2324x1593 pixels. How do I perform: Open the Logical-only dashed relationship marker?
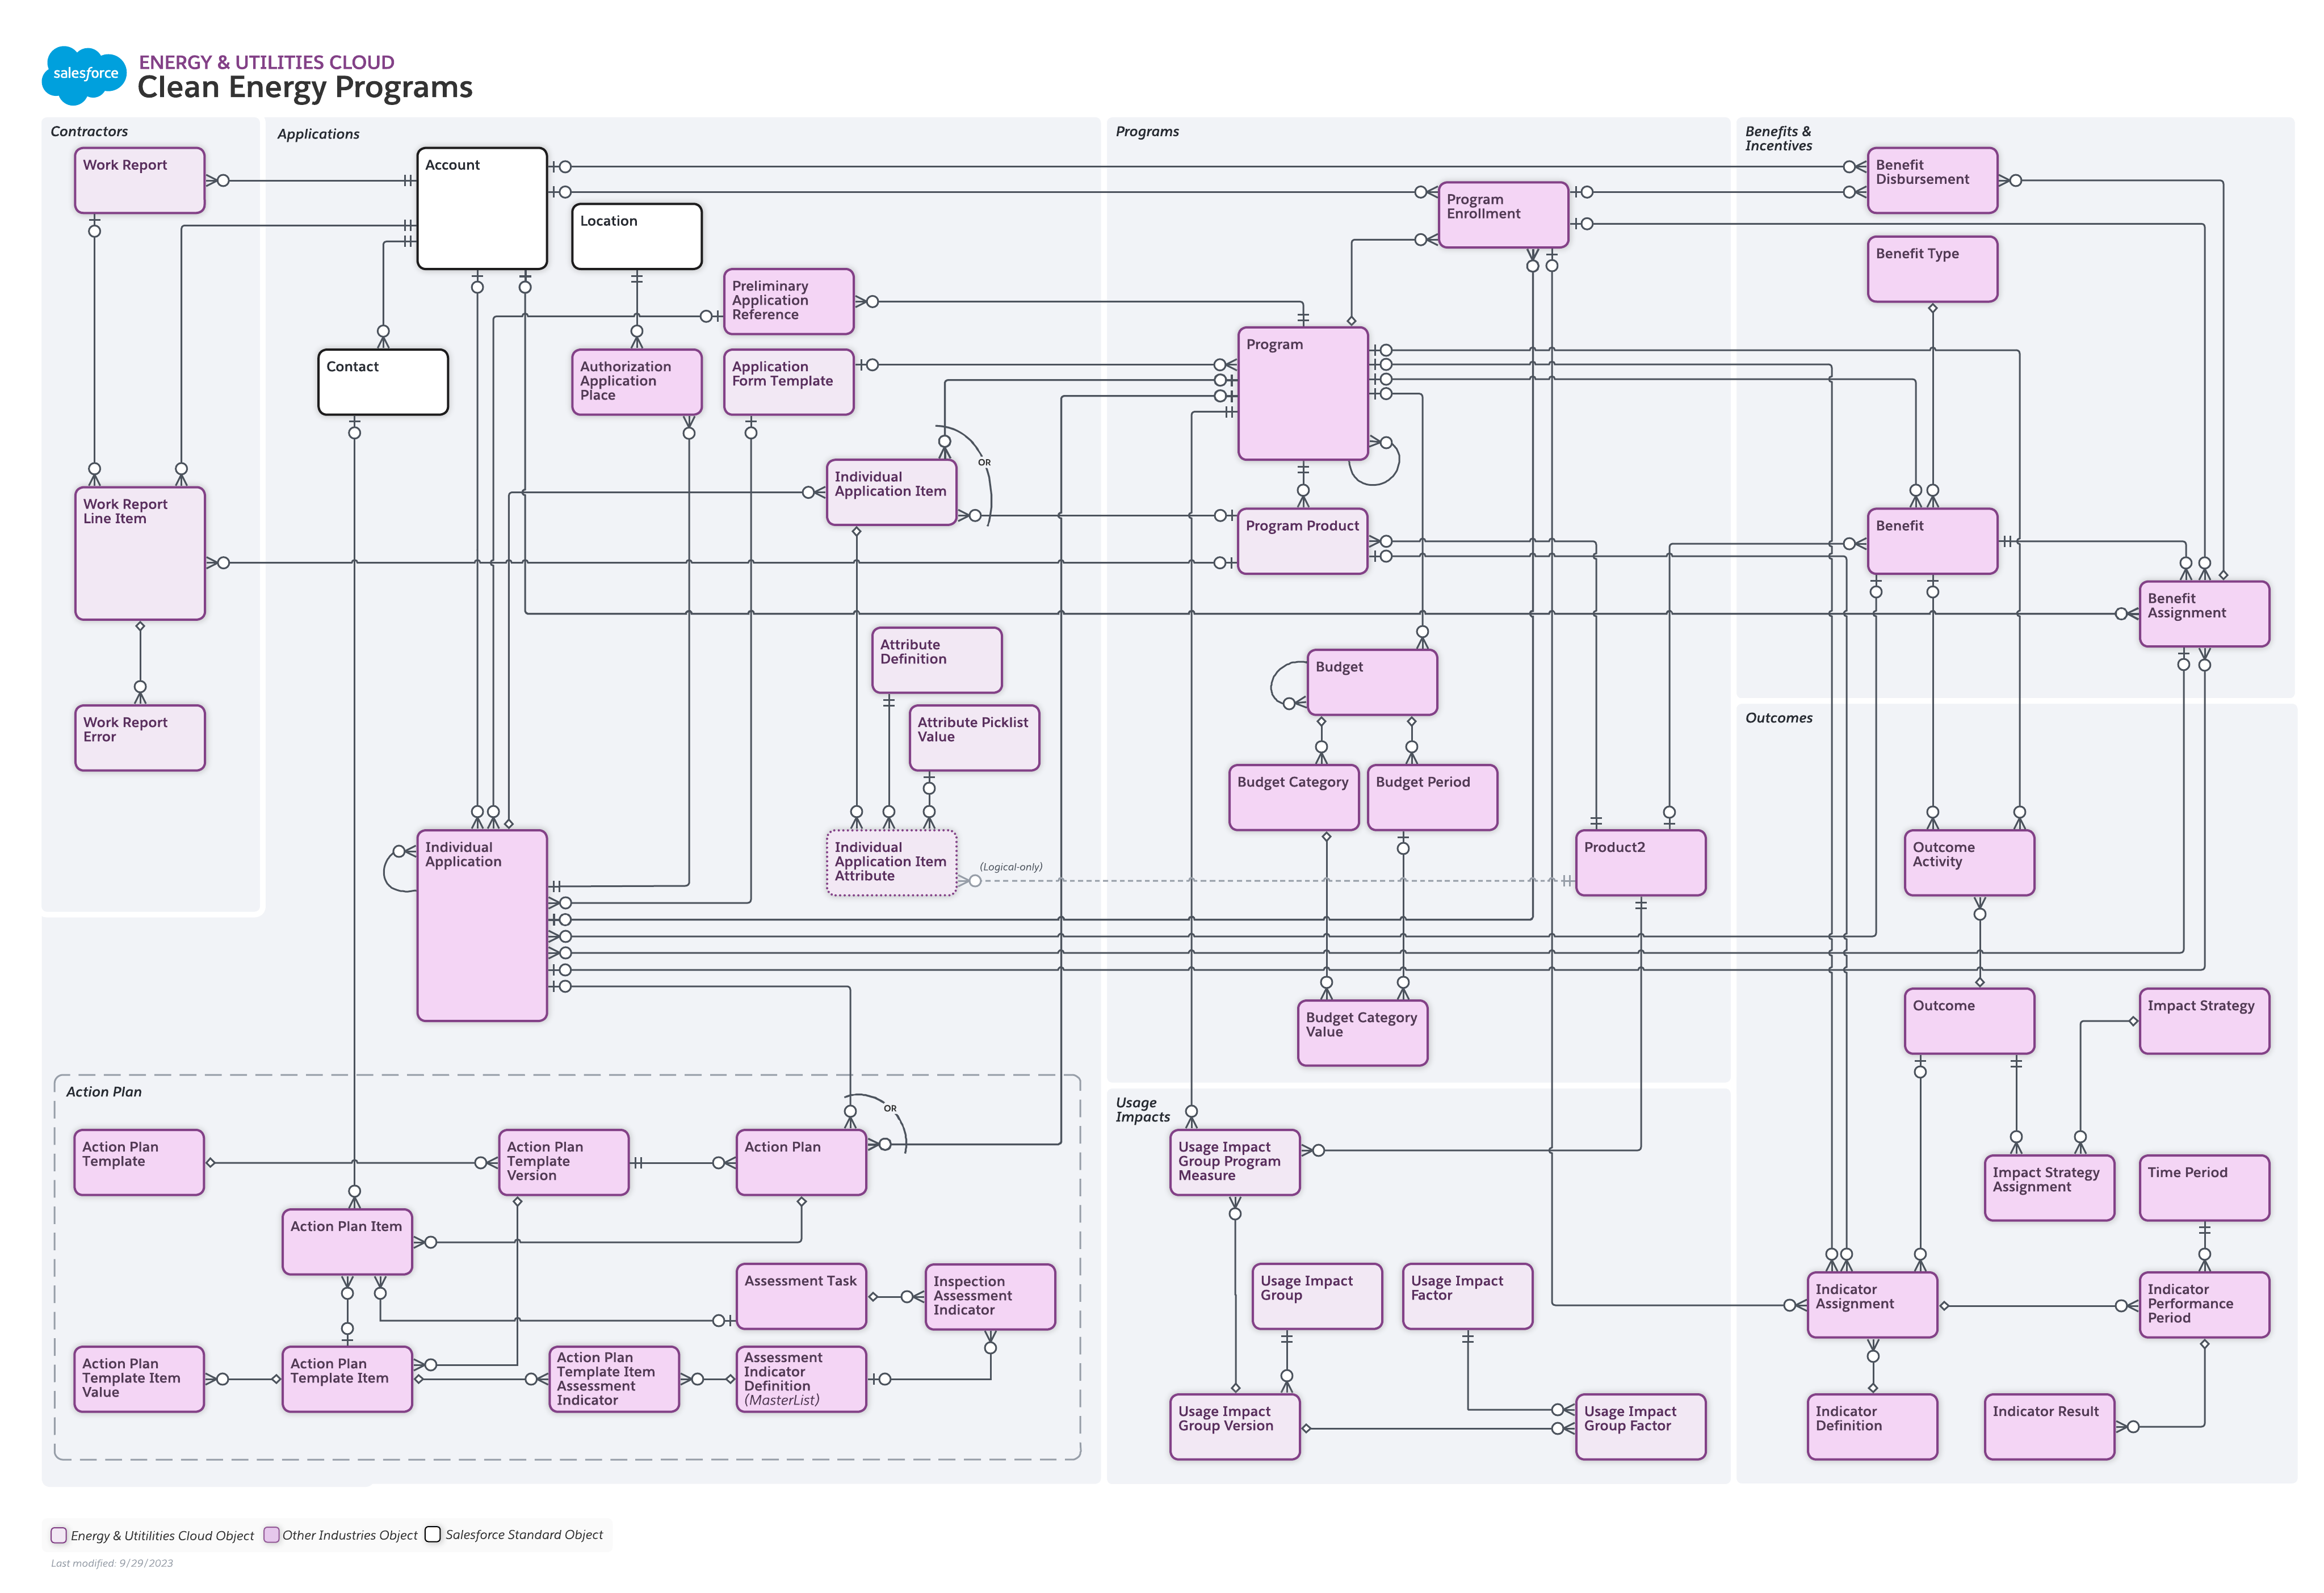[1012, 866]
